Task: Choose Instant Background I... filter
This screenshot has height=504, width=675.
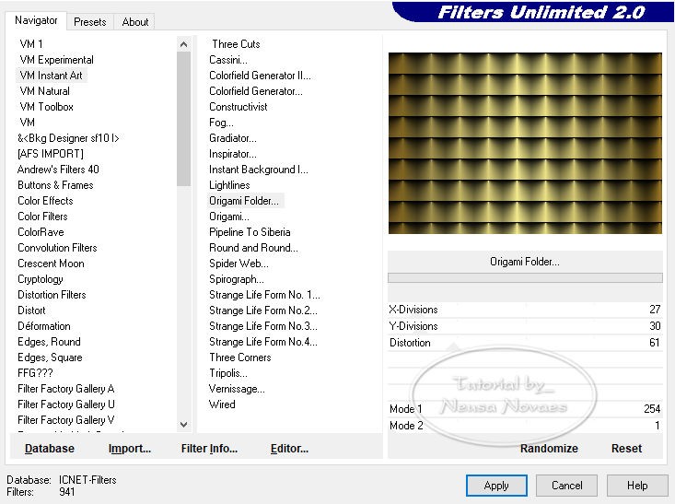Action: (258, 170)
